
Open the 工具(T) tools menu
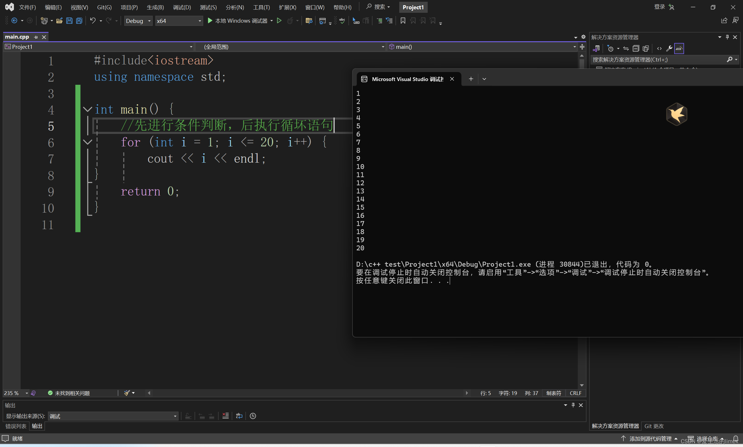click(261, 7)
